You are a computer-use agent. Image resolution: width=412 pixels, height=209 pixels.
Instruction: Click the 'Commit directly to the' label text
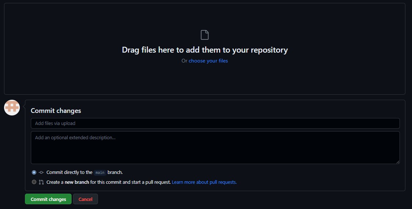point(69,172)
